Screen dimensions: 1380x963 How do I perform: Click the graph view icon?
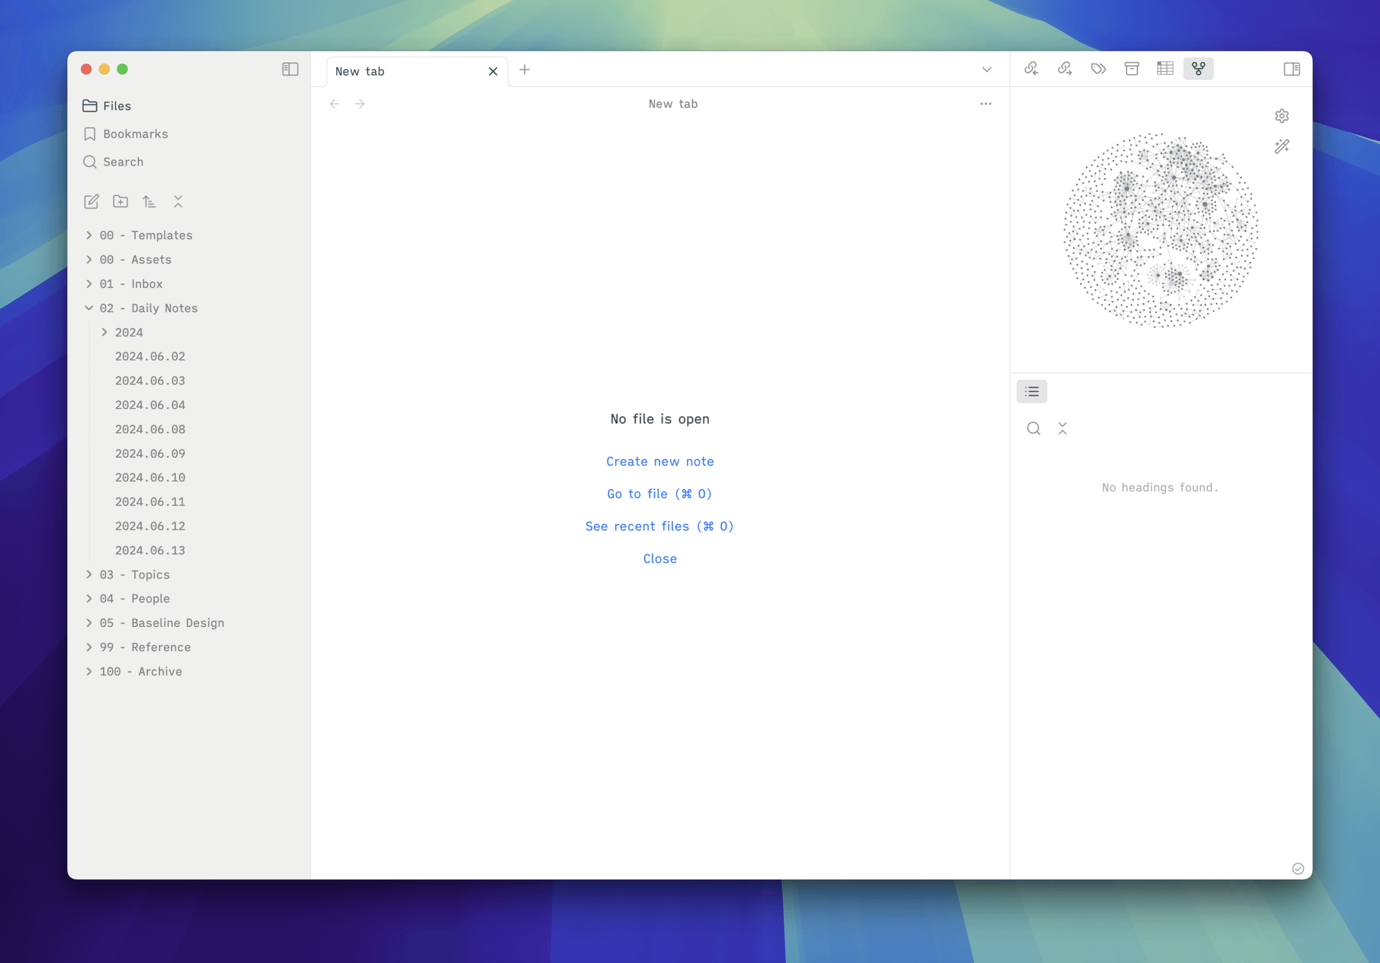pos(1198,68)
